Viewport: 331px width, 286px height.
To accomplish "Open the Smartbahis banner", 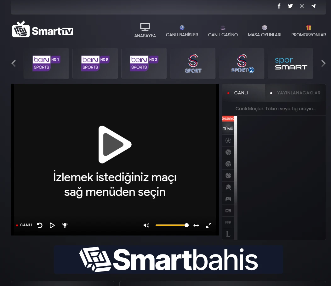I will coord(168,259).
